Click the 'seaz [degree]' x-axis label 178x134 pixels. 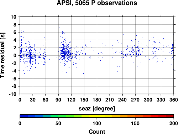(x=97, y=109)
